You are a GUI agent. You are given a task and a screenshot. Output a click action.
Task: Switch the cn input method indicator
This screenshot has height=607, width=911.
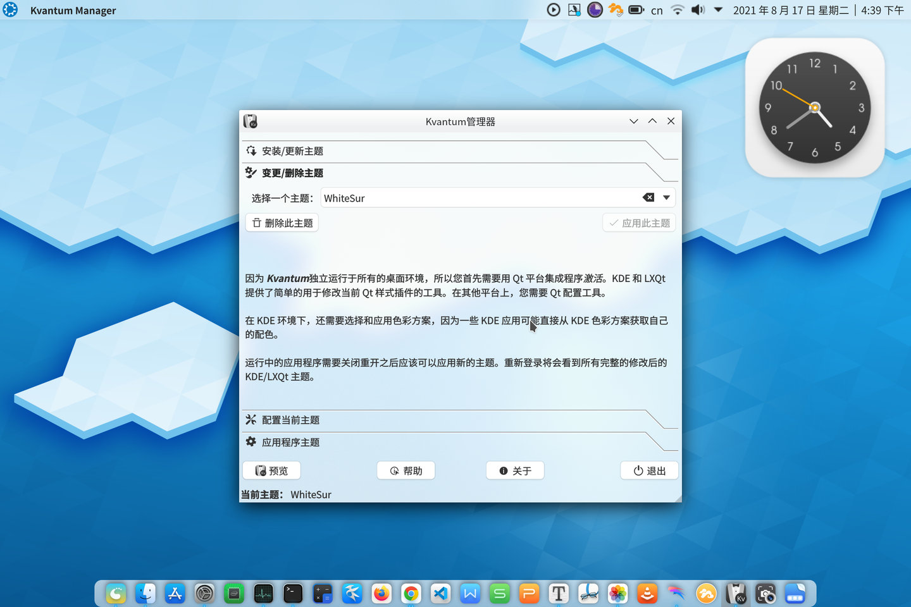click(657, 10)
